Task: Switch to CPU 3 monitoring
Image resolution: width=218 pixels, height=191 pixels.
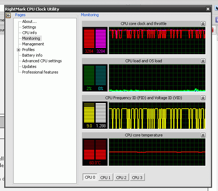Action: pos(137,177)
